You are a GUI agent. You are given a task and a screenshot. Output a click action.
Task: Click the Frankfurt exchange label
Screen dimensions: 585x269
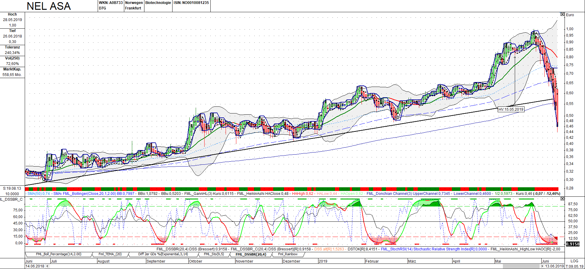133,8
